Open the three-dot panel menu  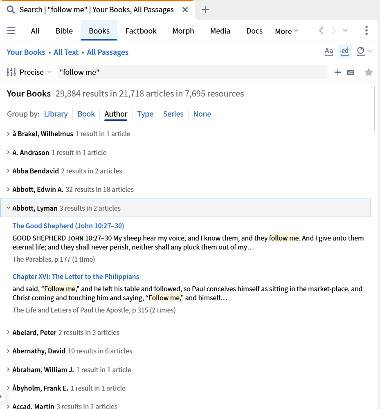pos(367,31)
